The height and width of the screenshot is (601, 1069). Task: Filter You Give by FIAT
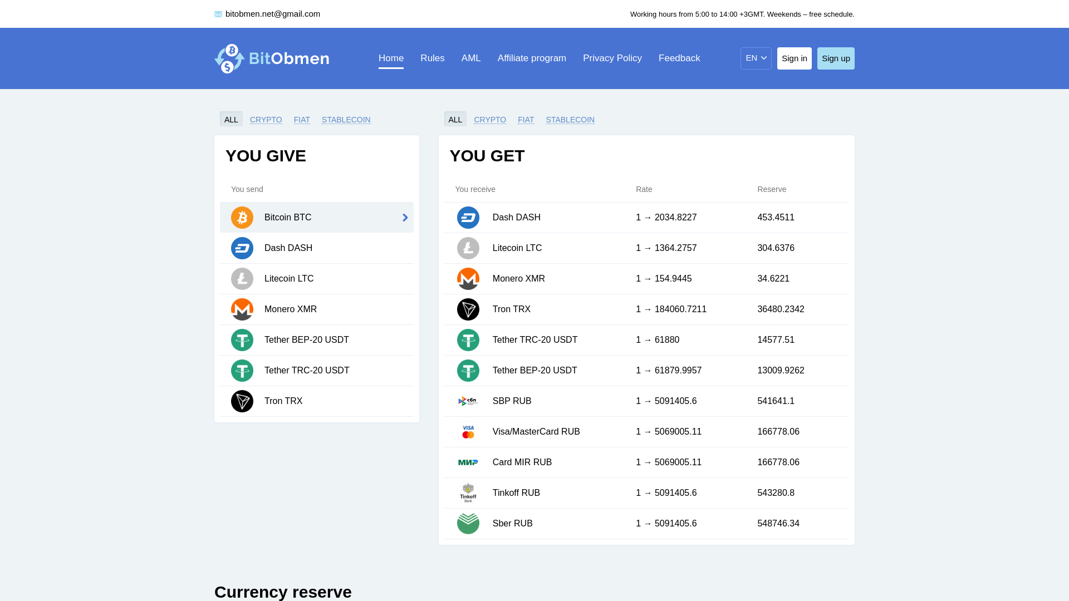click(302, 120)
